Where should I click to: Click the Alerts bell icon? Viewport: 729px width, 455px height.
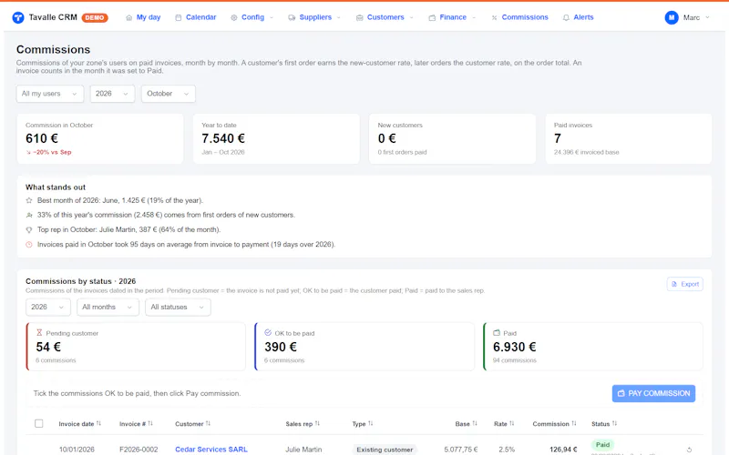[x=566, y=17]
